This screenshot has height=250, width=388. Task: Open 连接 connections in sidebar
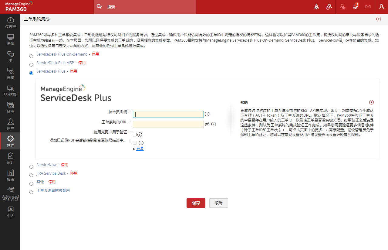pyautogui.click(x=10, y=74)
